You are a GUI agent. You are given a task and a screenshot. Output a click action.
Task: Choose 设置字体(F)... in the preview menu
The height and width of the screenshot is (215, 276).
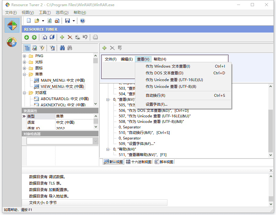click(184, 104)
